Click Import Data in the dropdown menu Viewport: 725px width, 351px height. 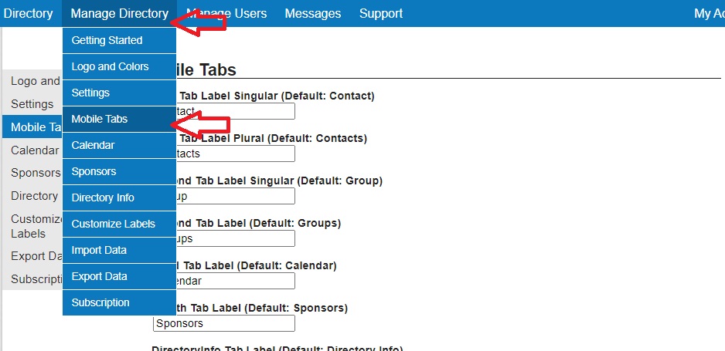pyautogui.click(x=99, y=250)
